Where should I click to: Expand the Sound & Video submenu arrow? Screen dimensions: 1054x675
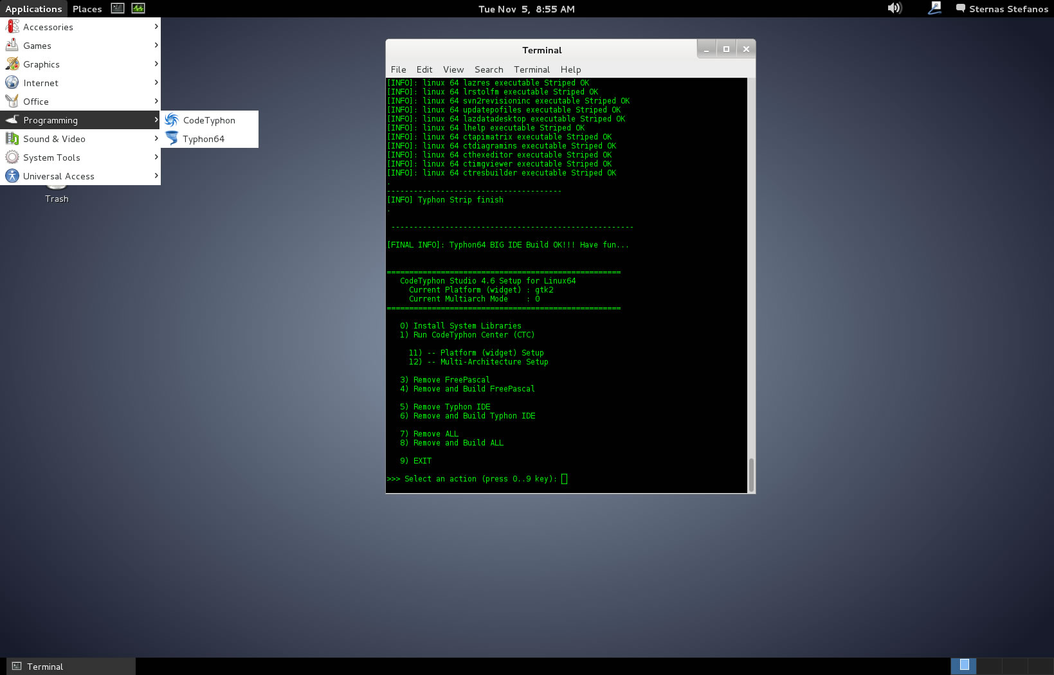coord(156,138)
